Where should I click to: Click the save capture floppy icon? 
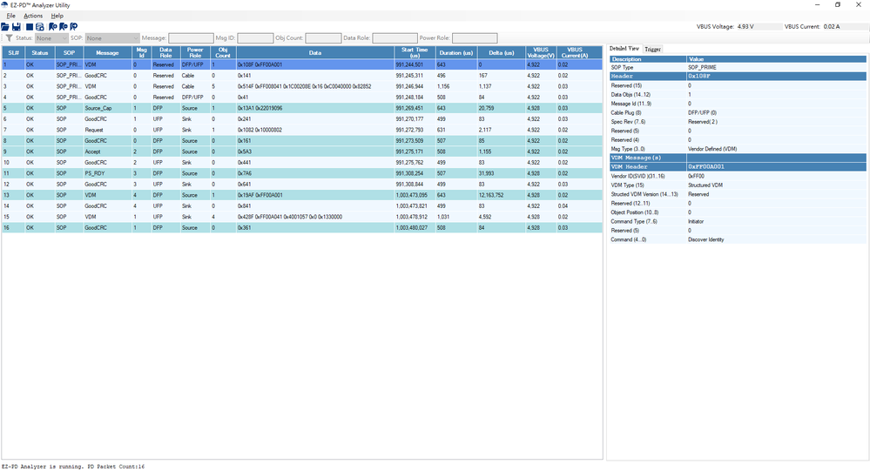coord(17,27)
